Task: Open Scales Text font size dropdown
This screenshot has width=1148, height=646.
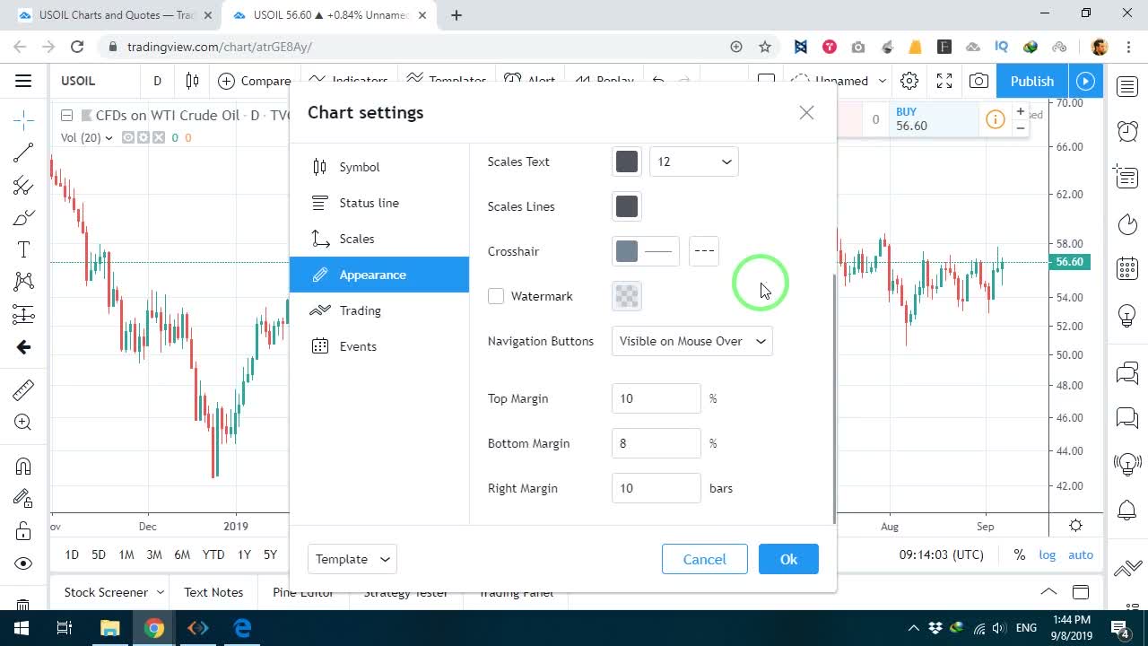Action: click(693, 161)
